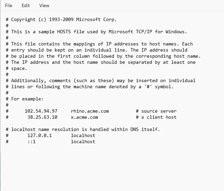Image resolution: width=224 pixels, height=191 pixels.
Task: Click the '# source server' comment
Action: (x=156, y=111)
